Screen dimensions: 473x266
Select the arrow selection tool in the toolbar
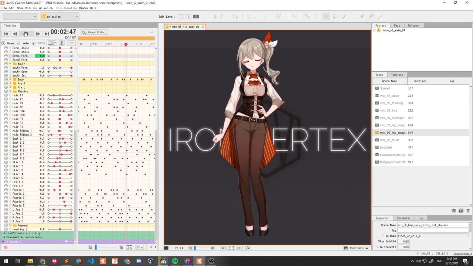[326, 17]
